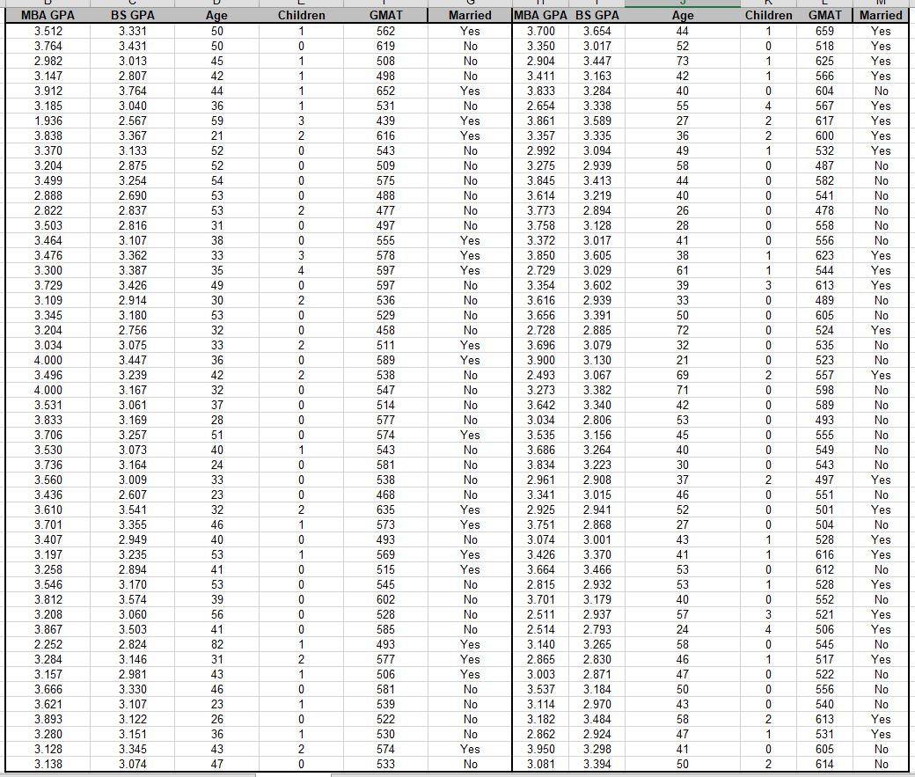The image size is (915, 777).
Task: Select the GMAT score 477
Action: pos(385,210)
